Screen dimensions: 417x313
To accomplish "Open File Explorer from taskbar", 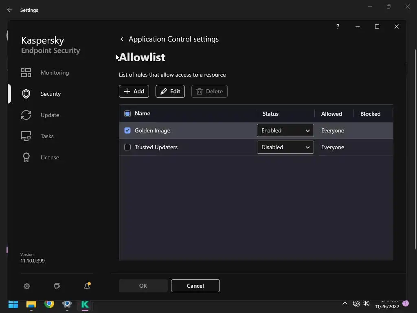I will 31,304.
